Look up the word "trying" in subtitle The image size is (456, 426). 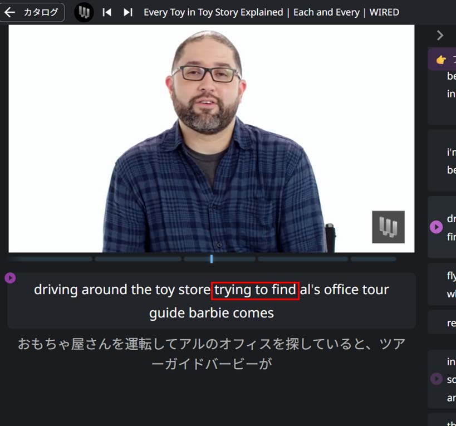click(233, 290)
